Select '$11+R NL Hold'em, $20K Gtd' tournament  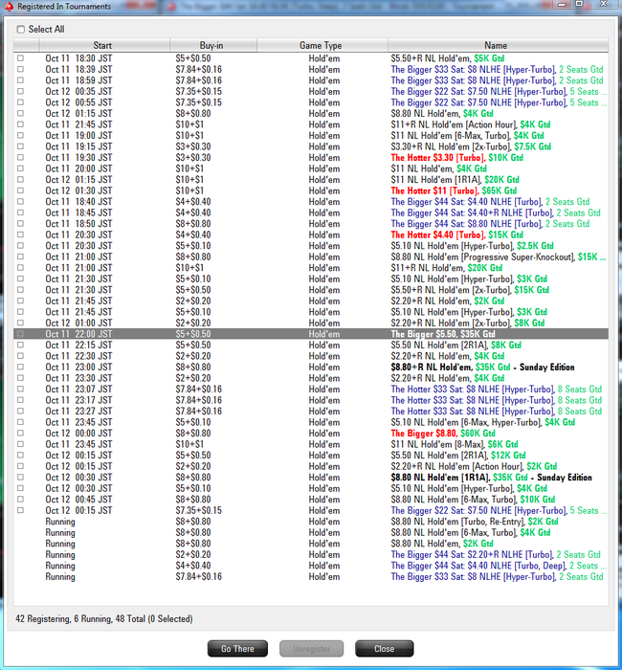311,268
